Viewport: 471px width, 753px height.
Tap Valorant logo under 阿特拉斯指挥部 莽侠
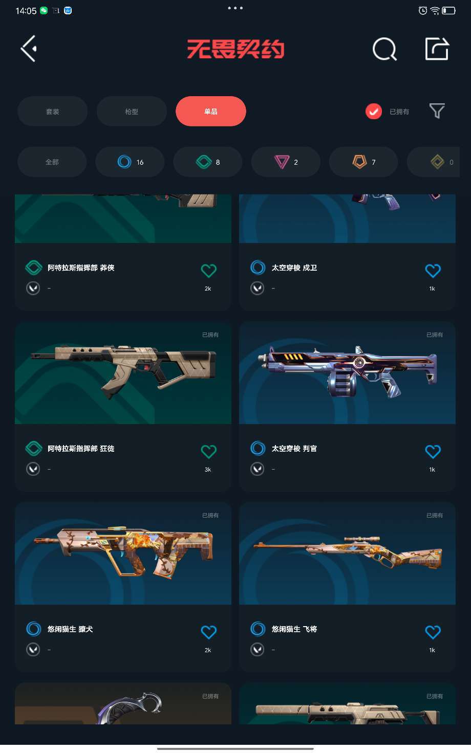(33, 289)
